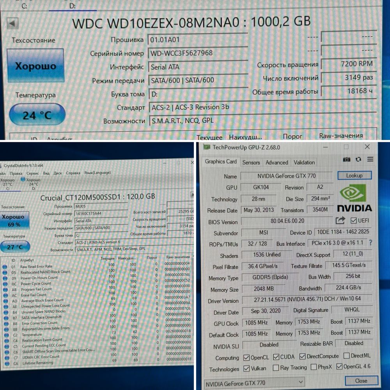Click the Crucial_CT120M500SSD1 : 120,0 GB title
This screenshot has width=390, height=390.
[97, 197]
